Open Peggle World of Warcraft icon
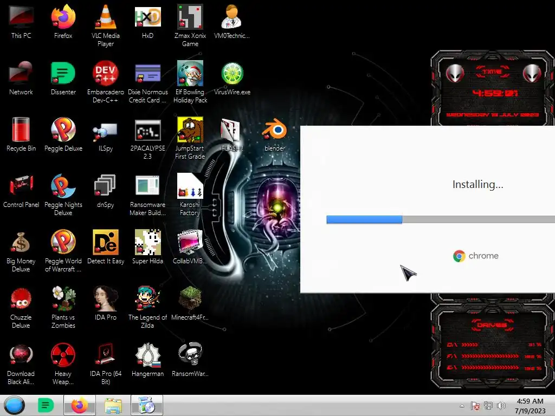 pyautogui.click(x=63, y=251)
